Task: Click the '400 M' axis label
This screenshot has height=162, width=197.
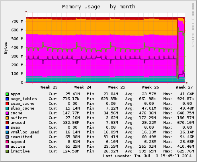Action: point(17,48)
